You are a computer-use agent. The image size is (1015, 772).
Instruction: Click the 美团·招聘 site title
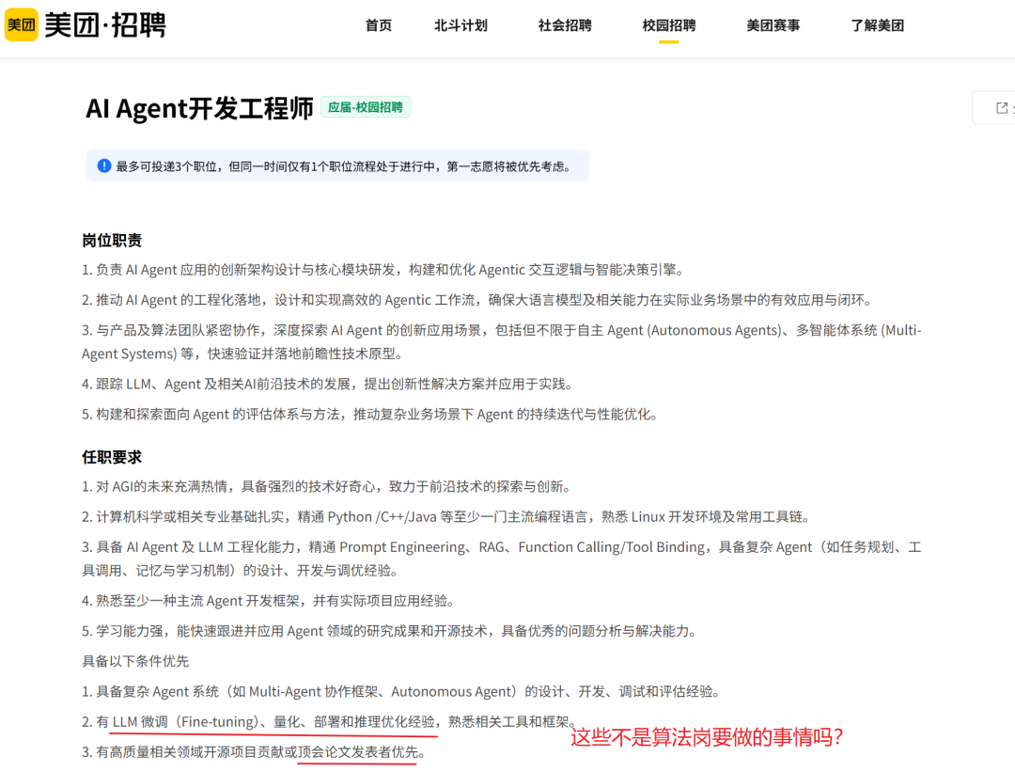point(105,24)
